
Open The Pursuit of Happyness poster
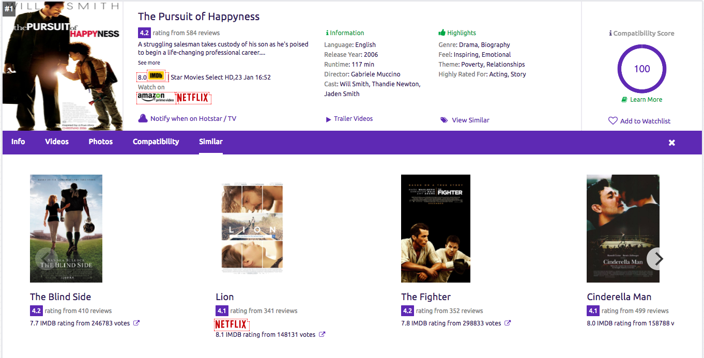tap(63, 66)
